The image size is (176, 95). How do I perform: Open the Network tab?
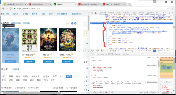click(x=126, y=13)
